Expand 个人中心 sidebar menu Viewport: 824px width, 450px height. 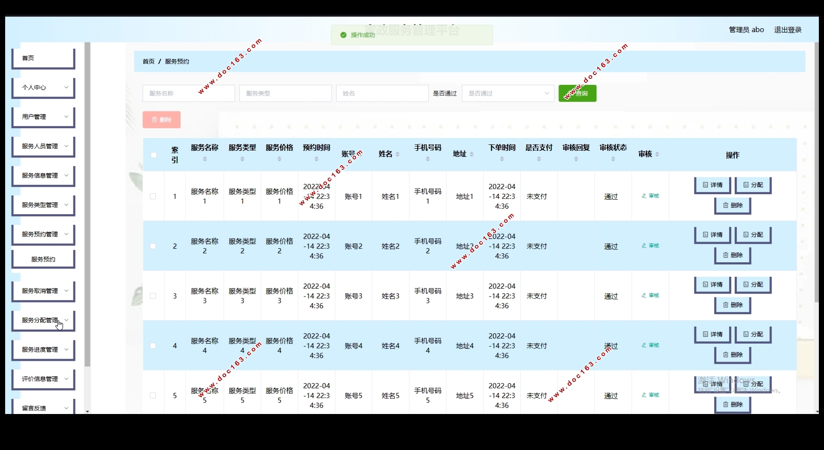coord(43,87)
